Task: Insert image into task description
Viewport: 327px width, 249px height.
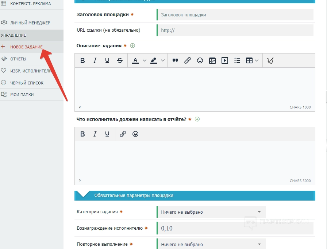Action: 212,61
